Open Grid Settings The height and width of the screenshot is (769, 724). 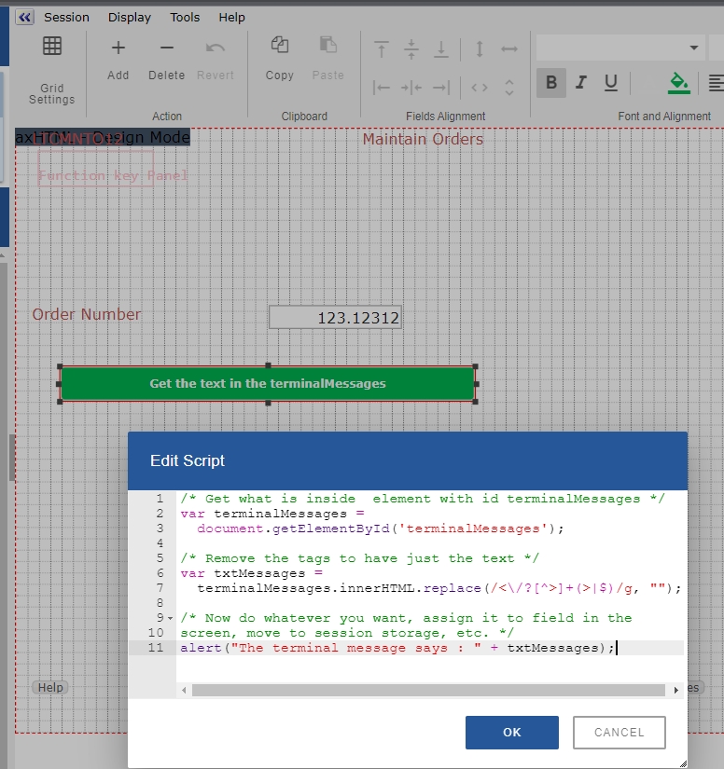[52, 48]
